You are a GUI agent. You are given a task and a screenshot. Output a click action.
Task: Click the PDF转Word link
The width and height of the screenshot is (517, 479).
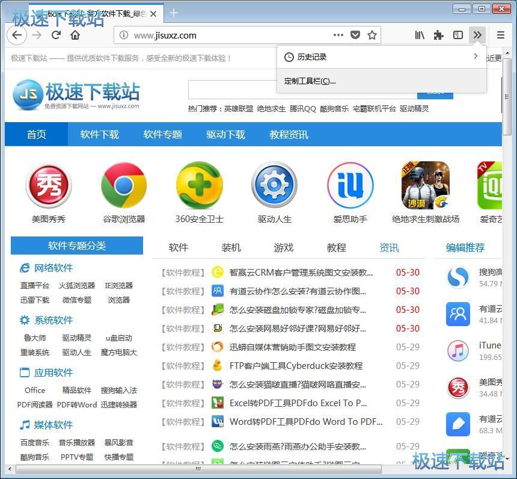tap(77, 405)
